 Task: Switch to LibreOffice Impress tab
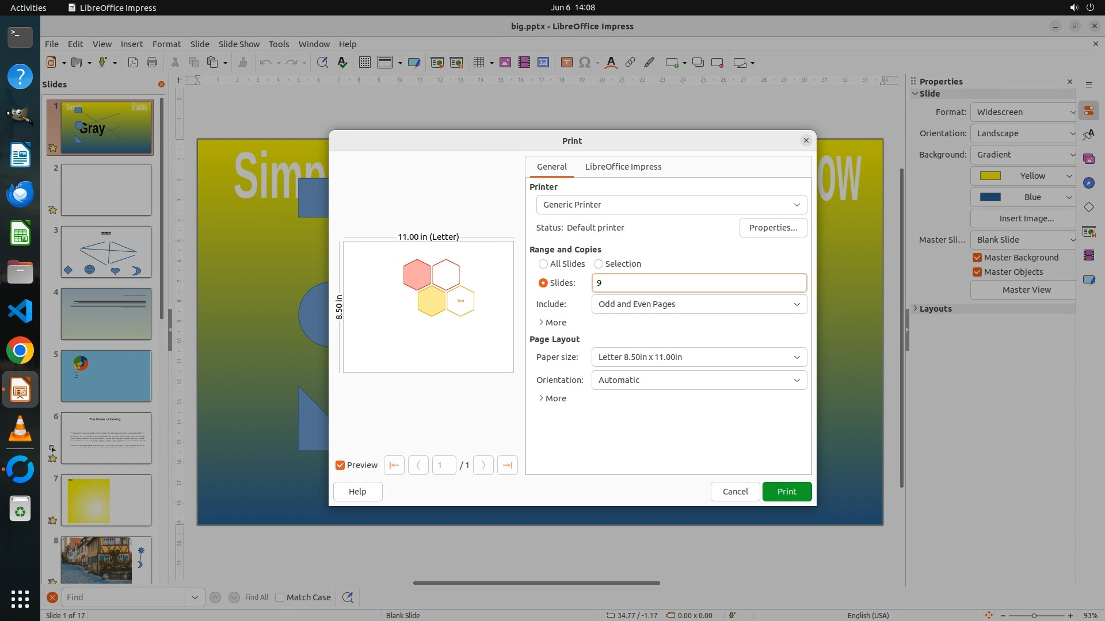coord(623,167)
